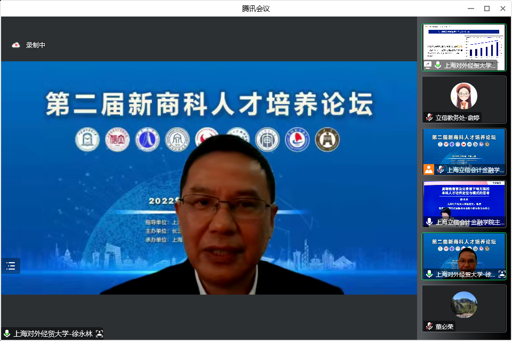The width and height of the screenshot is (512, 341).
Task: Maximize the 腾讯会议 window
Action: (486, 8)
